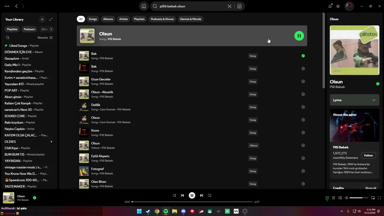This screenshot has height=216, width=384.
Task: Open OBS Studio from the taskbar
Action: (245, 211)
